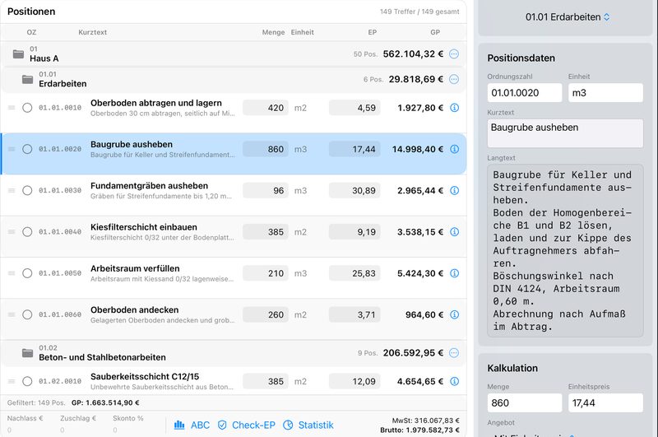This screenshot has height=437, width=658.
Task: Open the 01.01 Erdarbeiten group selector
Action: pyautogui.click(x=568, y=17)
